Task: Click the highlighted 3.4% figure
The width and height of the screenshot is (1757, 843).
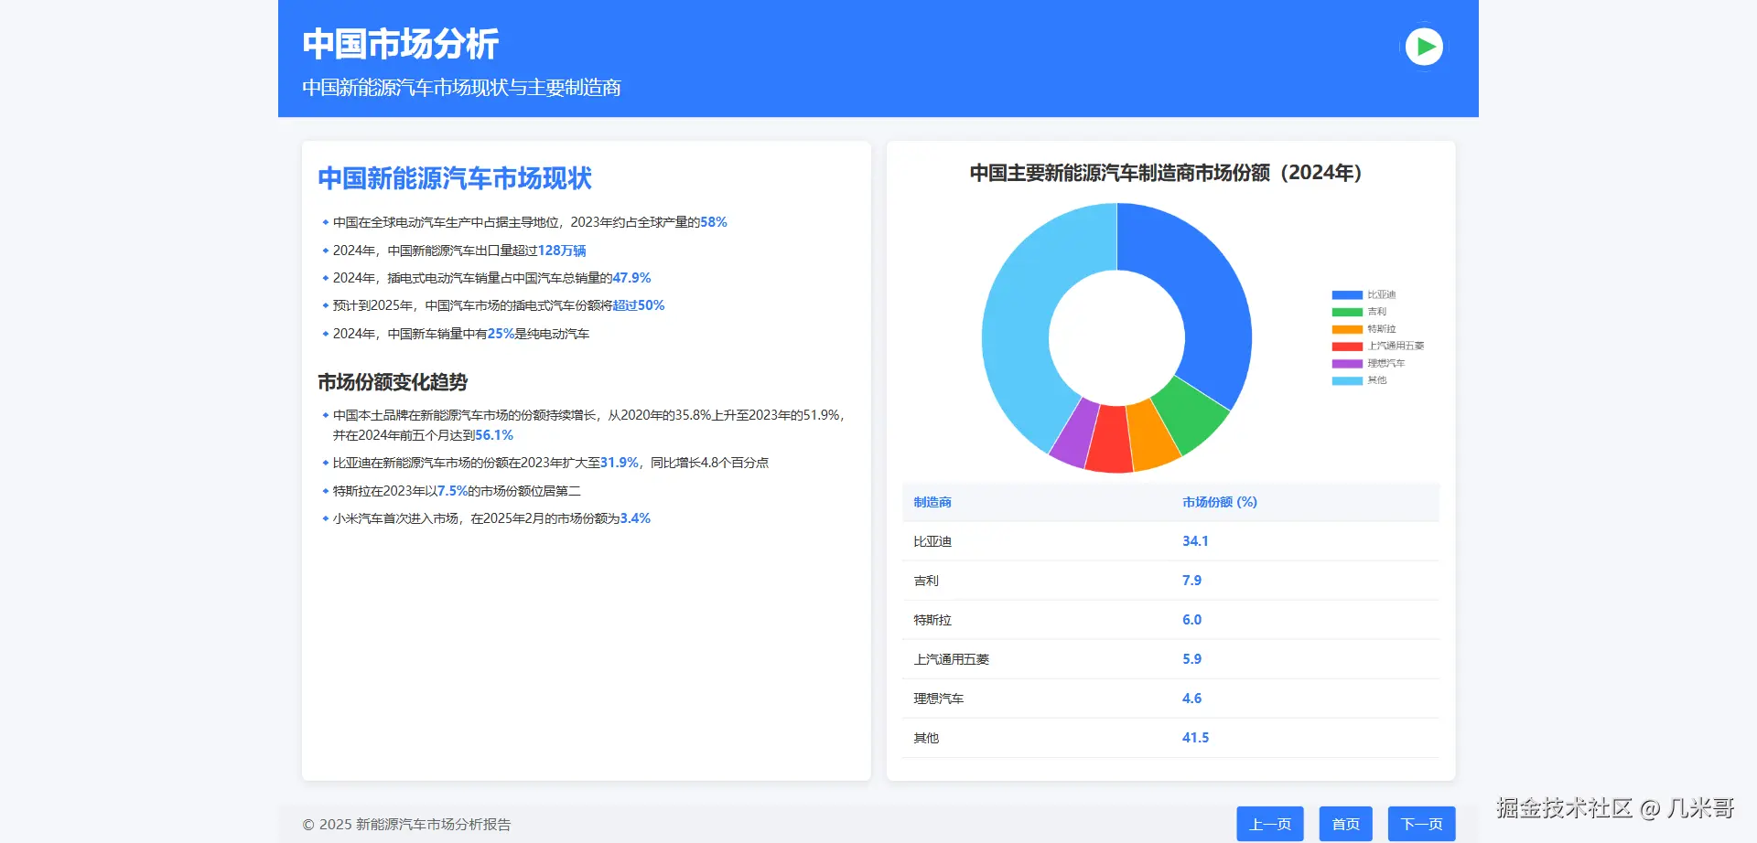Action: (x=635, y=518)
